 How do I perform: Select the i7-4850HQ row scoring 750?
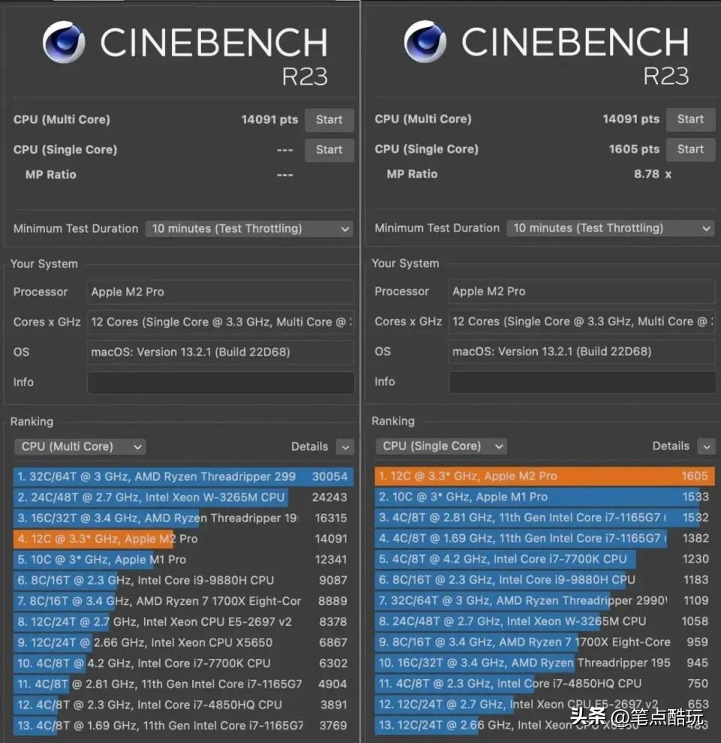545,684
